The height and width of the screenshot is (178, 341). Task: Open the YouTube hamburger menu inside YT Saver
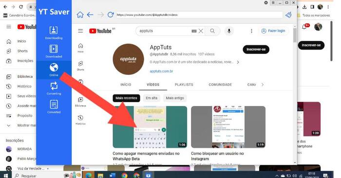(x=80, y=31)
